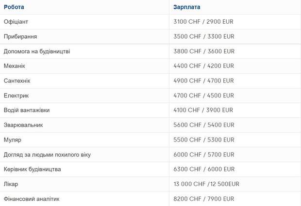The image size is (301, 206).
Task: Click the Муляр job cell
Action: (x=13, y=140)
